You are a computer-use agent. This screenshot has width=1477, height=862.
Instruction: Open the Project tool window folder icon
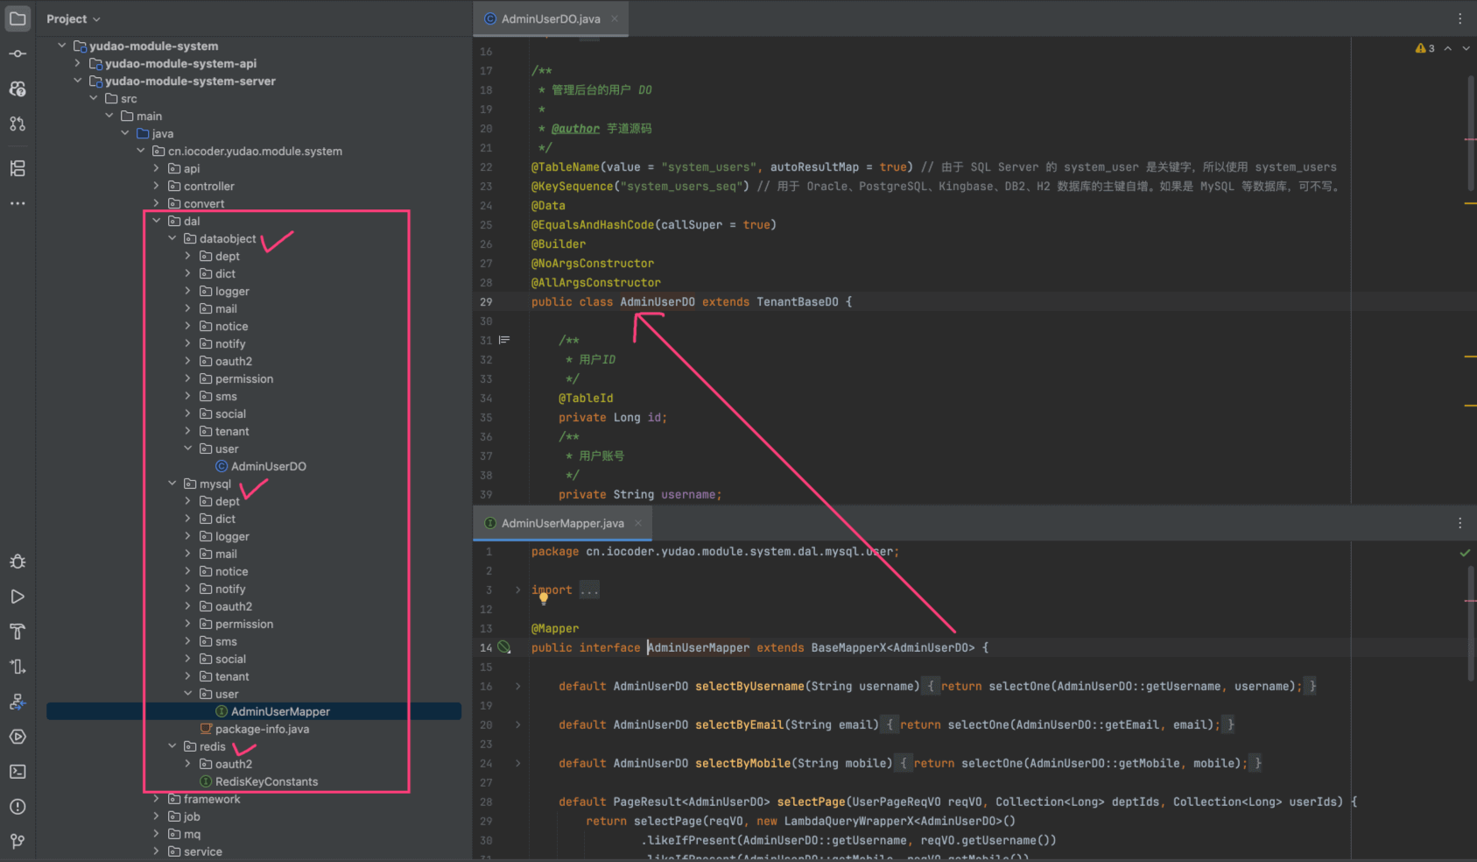click(18, 18)
